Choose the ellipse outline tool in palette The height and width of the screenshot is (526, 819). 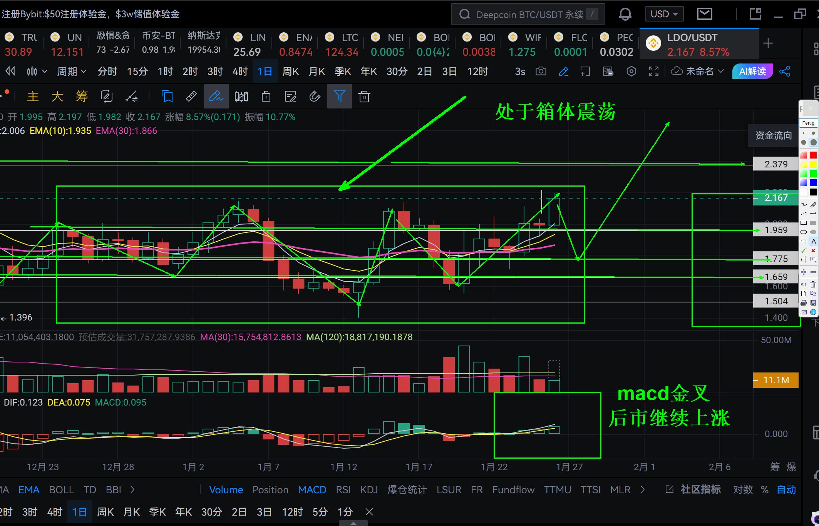click(804, 232)
